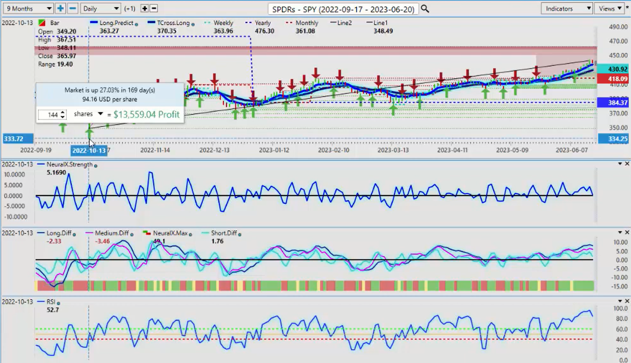Click the info dot next to NeuralX.Max
Image resolution: width=631 pixels, height=363 pixels.
(x=190, y=234)
